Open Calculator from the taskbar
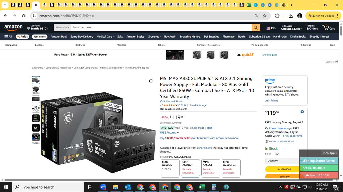This screenshot has height=192, width=343. coord(214,187)
